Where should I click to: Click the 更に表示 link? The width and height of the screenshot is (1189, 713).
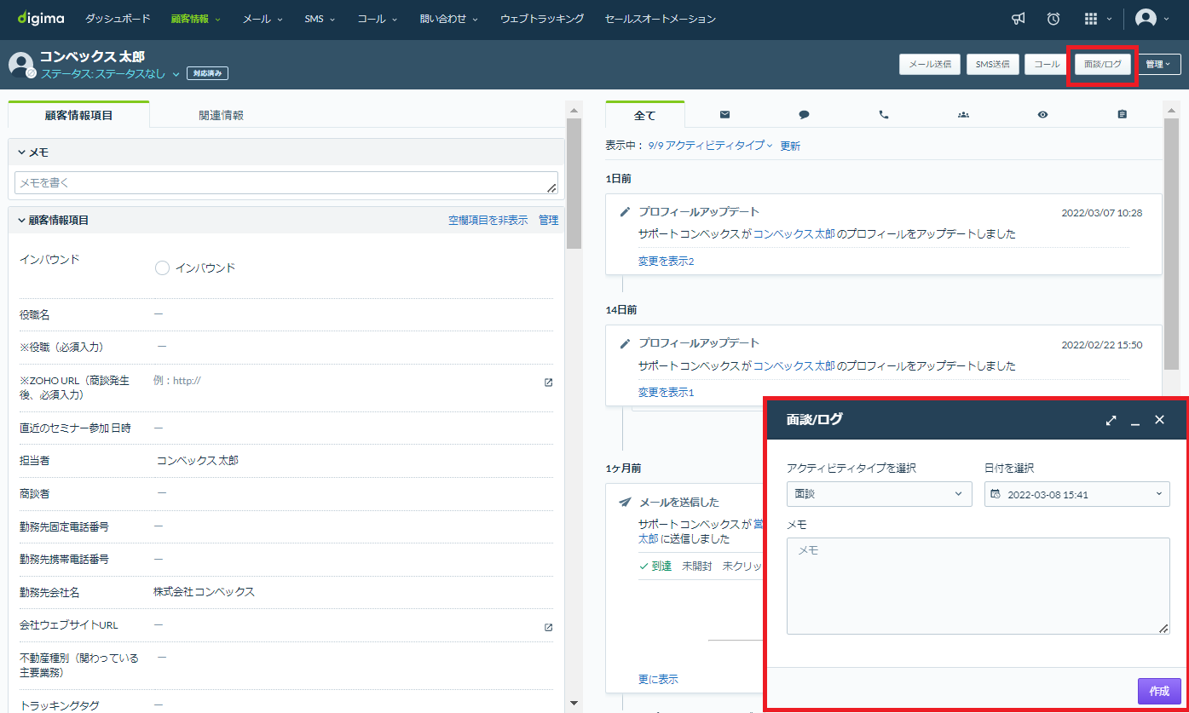point(658,679)
